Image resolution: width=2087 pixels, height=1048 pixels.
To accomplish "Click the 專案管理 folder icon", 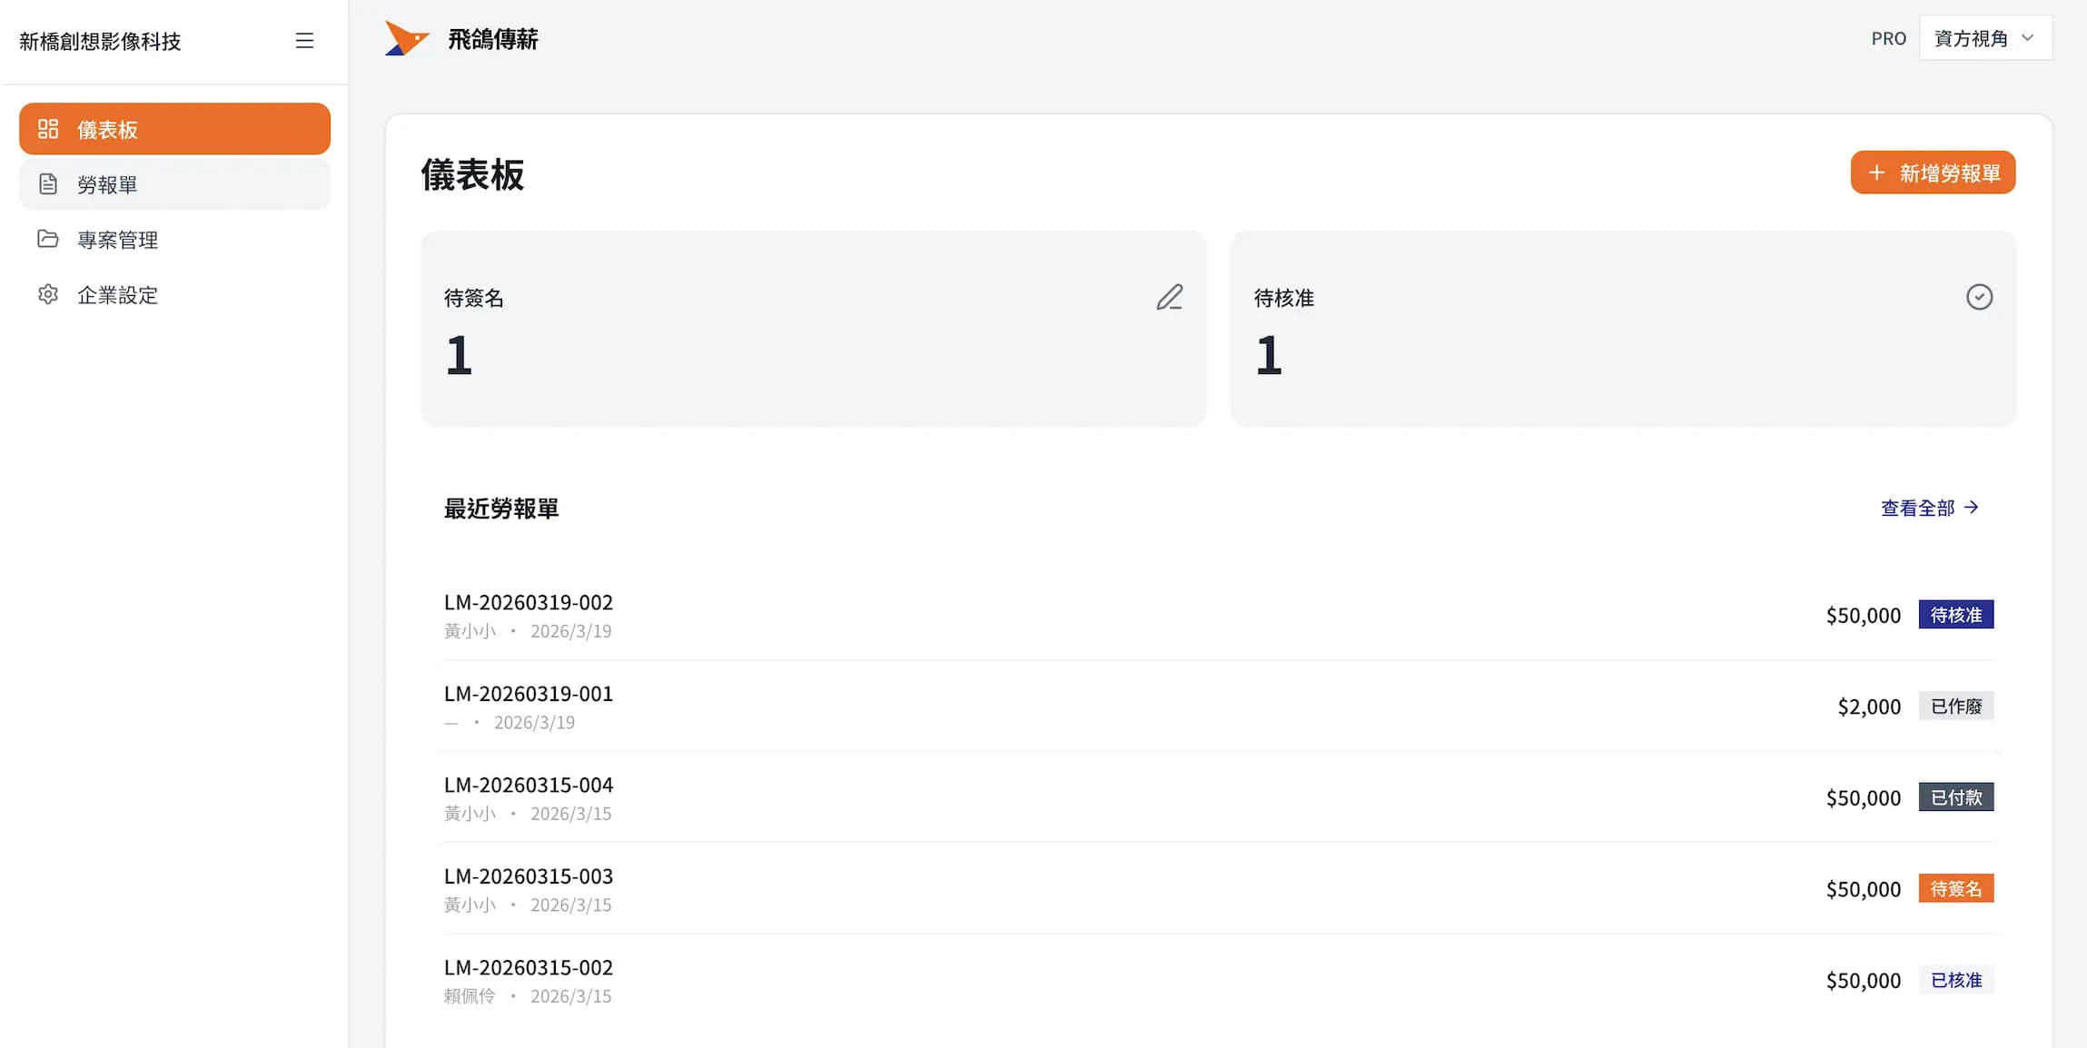I will pyautogui.click(x=48, y=239).
